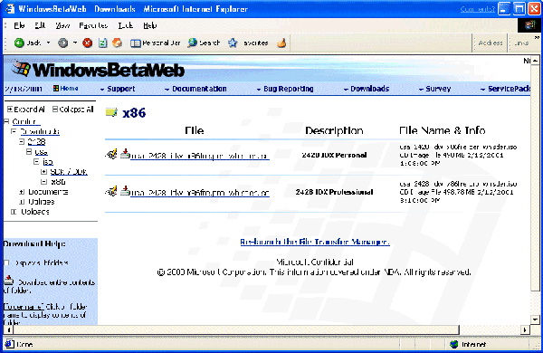The image size is (543, 353).
Task: Open the Back history dropdown arrow
Action: click(48, 43)
